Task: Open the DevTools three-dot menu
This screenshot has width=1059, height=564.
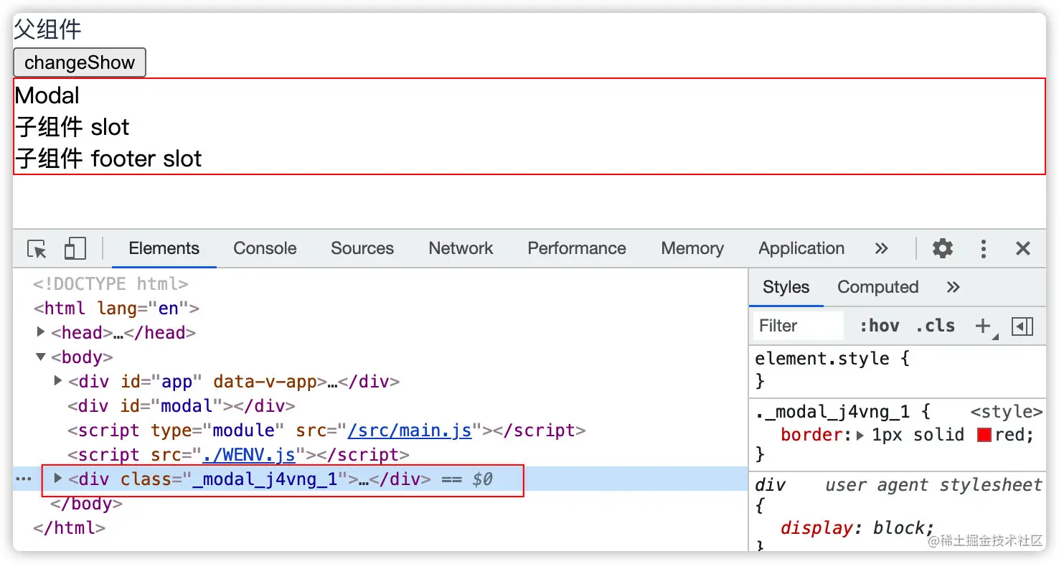Action: (984, 249)
